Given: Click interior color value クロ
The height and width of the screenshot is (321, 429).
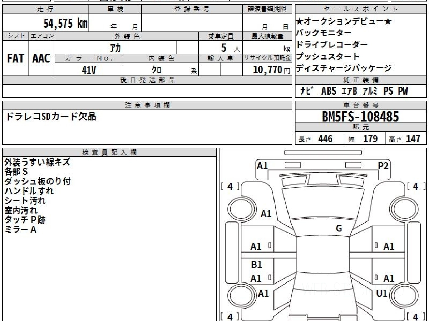Looking at the screenshot, I should 157,70.
